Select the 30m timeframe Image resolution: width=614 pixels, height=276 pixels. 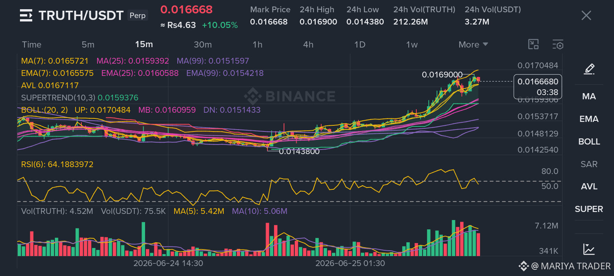(203, 44)
